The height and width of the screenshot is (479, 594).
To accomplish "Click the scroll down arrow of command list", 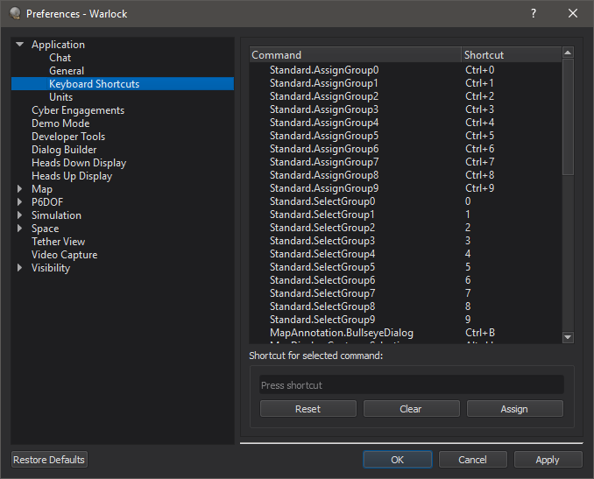I will (x=568, y=337).
